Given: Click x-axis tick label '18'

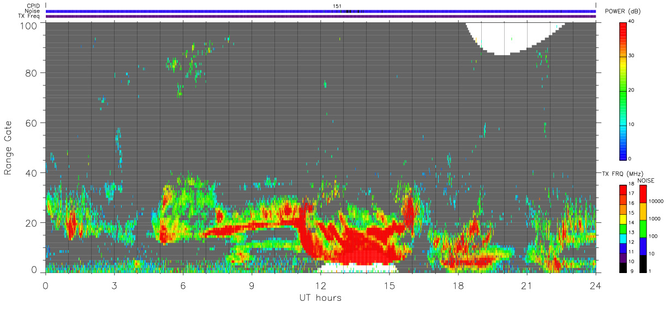Looking at the screenshot, I should coord(458,285).
